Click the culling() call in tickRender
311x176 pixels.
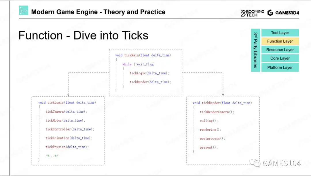point(209,121)
